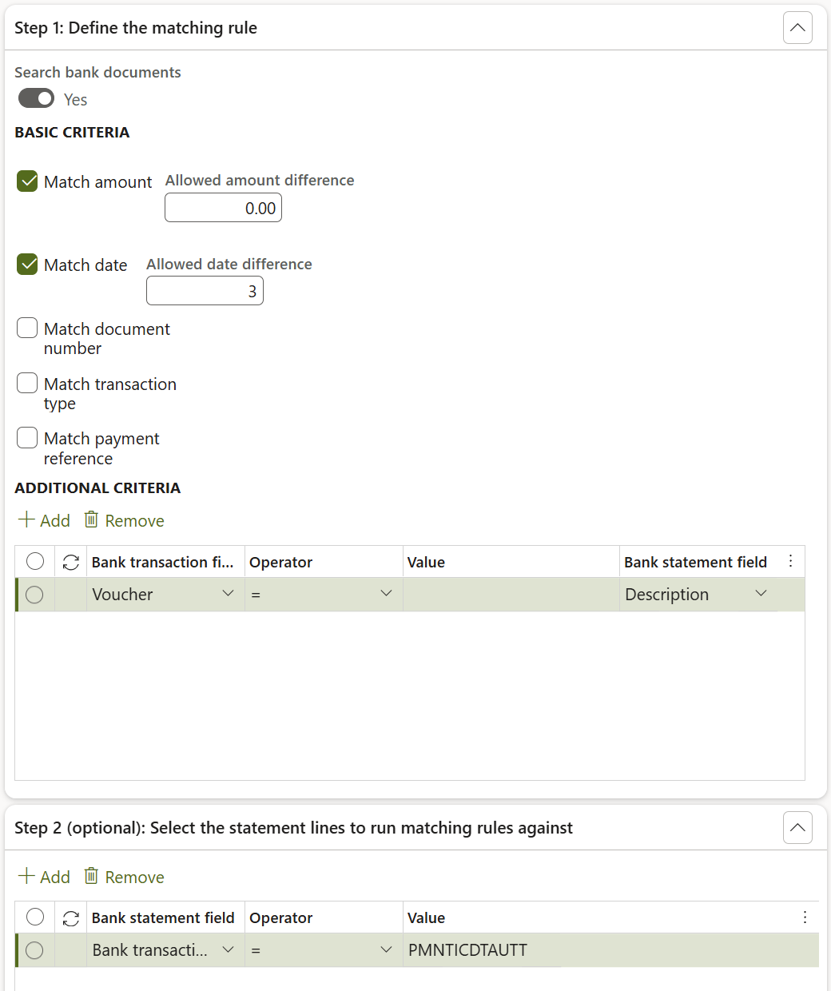831x991 pixels.
Task: Open the Voucher bank transaction field dropdown
Action: [228, 594]
